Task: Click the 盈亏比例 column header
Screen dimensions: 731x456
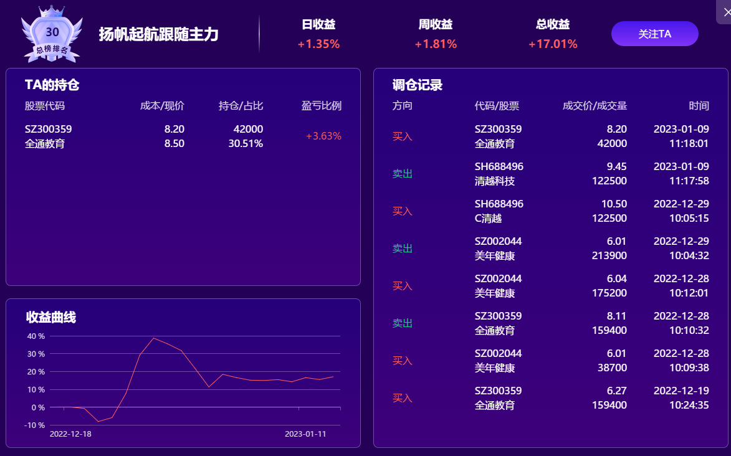Action: point(321,106)
